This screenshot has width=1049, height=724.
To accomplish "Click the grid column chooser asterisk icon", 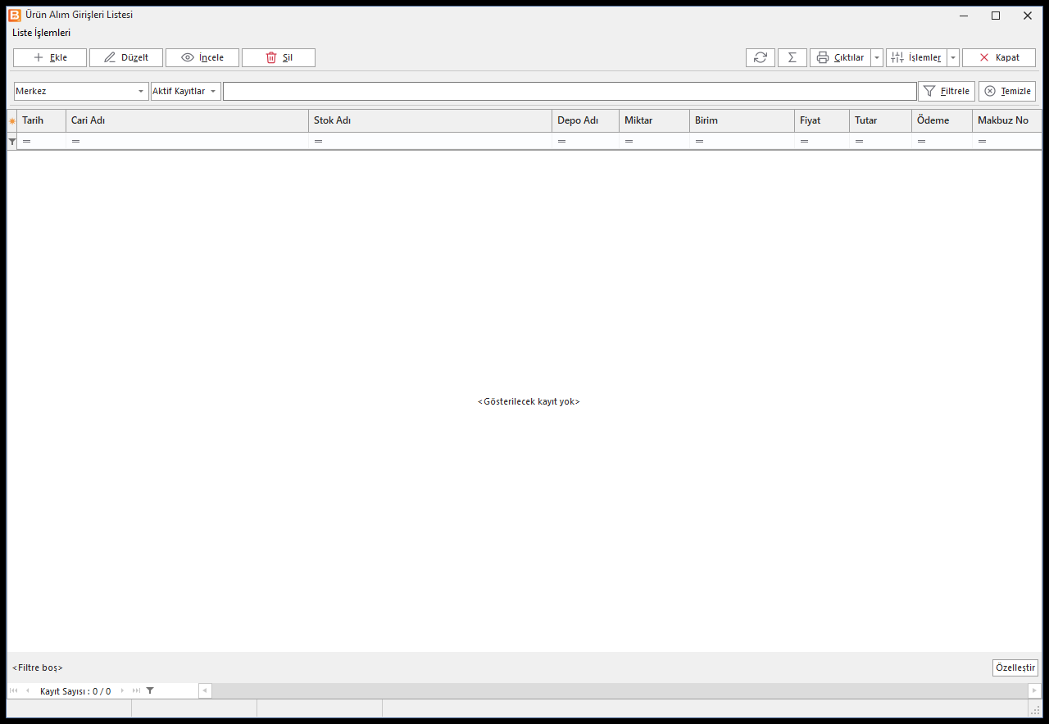I will pyautogui.click(x=11, y=120).
